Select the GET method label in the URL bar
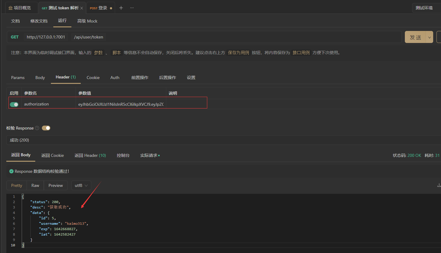 pos(15,37)
